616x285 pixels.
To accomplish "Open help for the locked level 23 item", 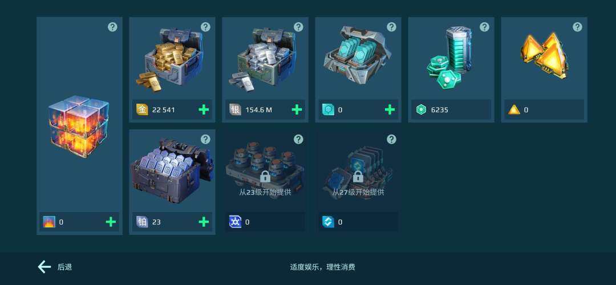I will click(298, 139).
